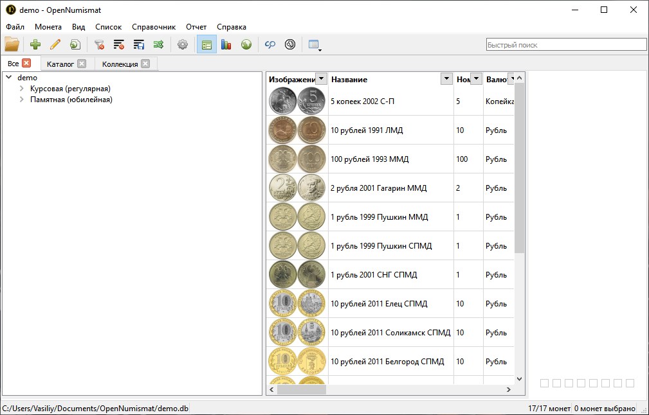The width and height of the screenshot is (649, 415).
Task: Clone the selected coin
Action: (x=75, y=44)
